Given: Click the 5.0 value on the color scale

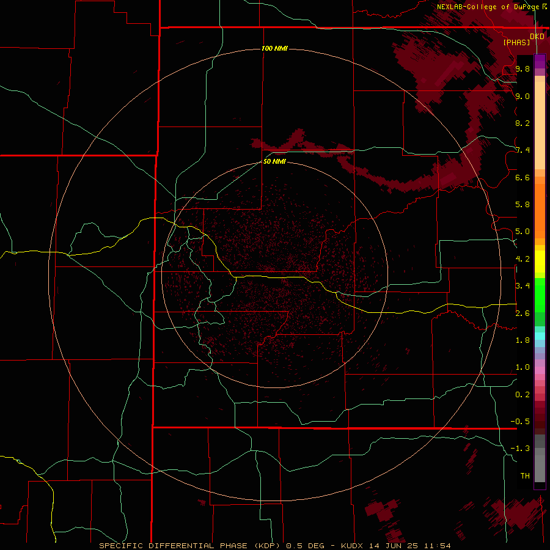Looking at the screenshot, I should click(522, 232).
